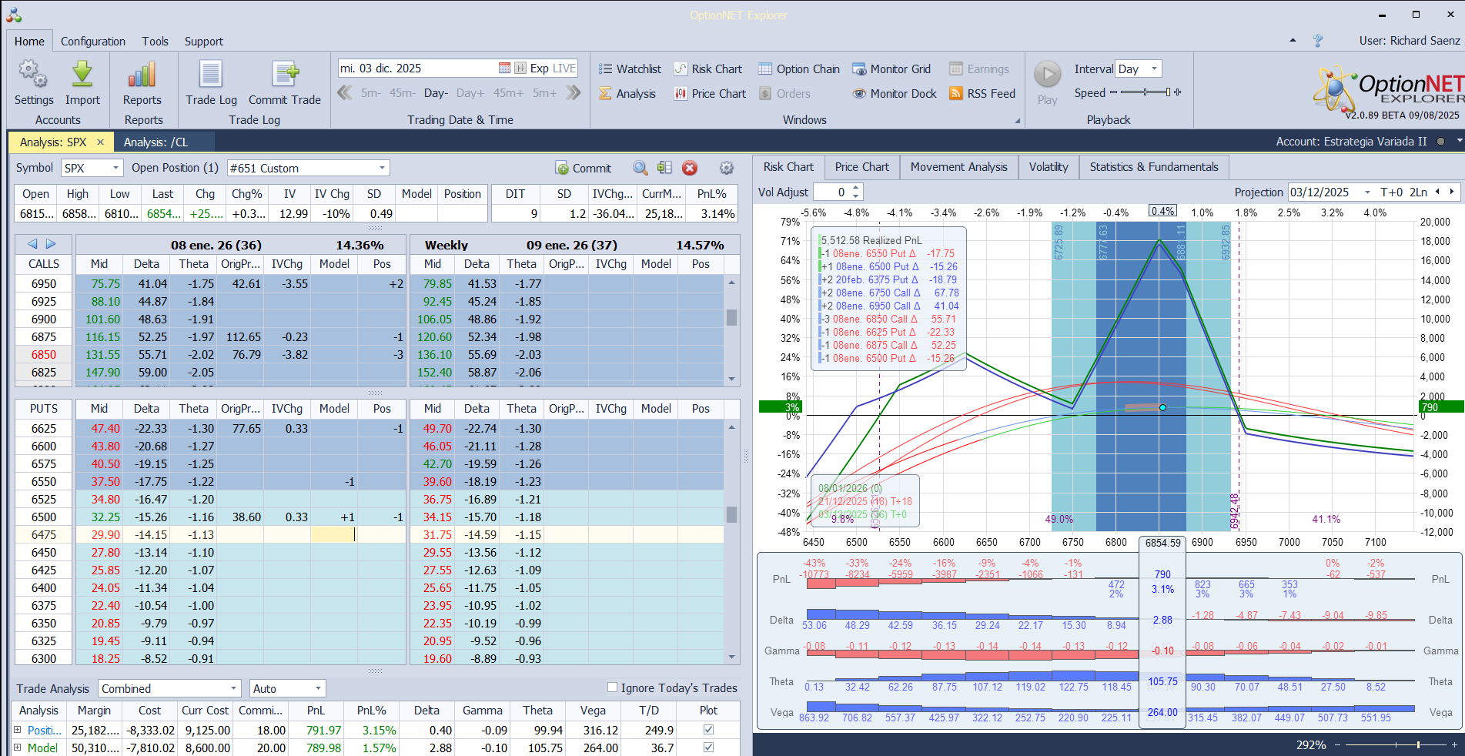Toggle the Ignore Today's Trades checkbox

click(x=613, y=687)
